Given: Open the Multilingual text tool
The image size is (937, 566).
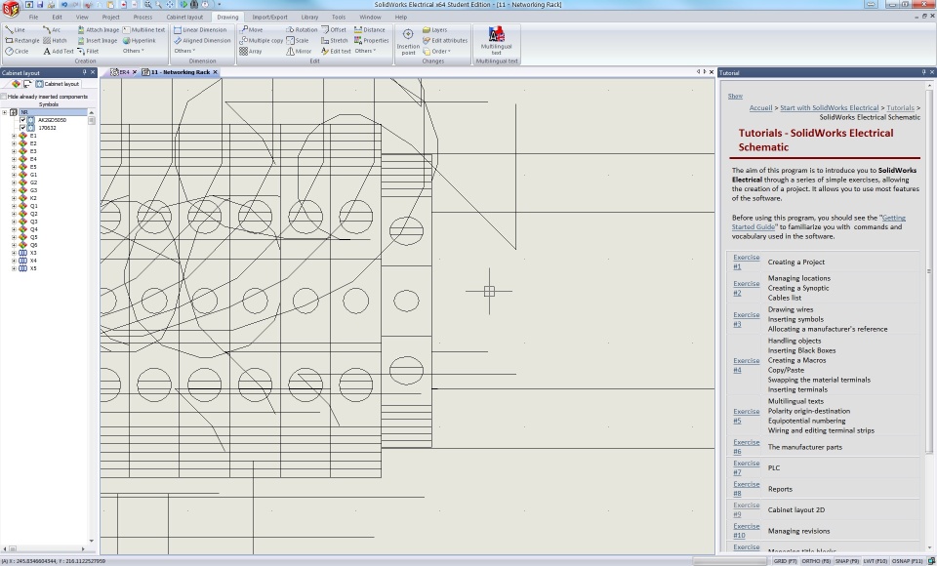Looking at the screenshot, I should click(496, 41).
